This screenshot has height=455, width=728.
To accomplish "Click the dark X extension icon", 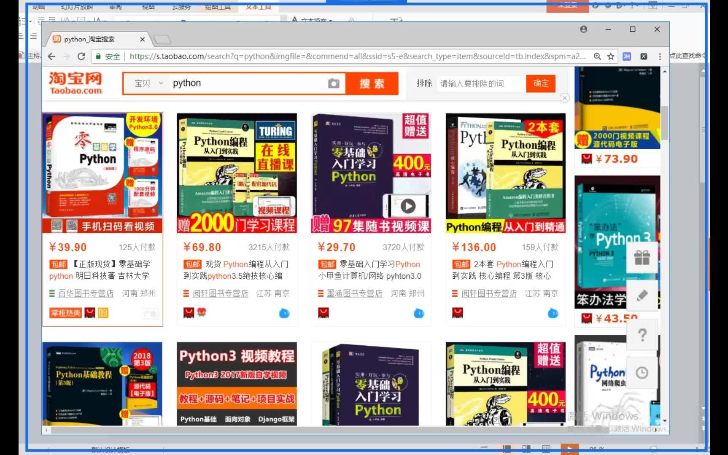I will tap(644, 57).
